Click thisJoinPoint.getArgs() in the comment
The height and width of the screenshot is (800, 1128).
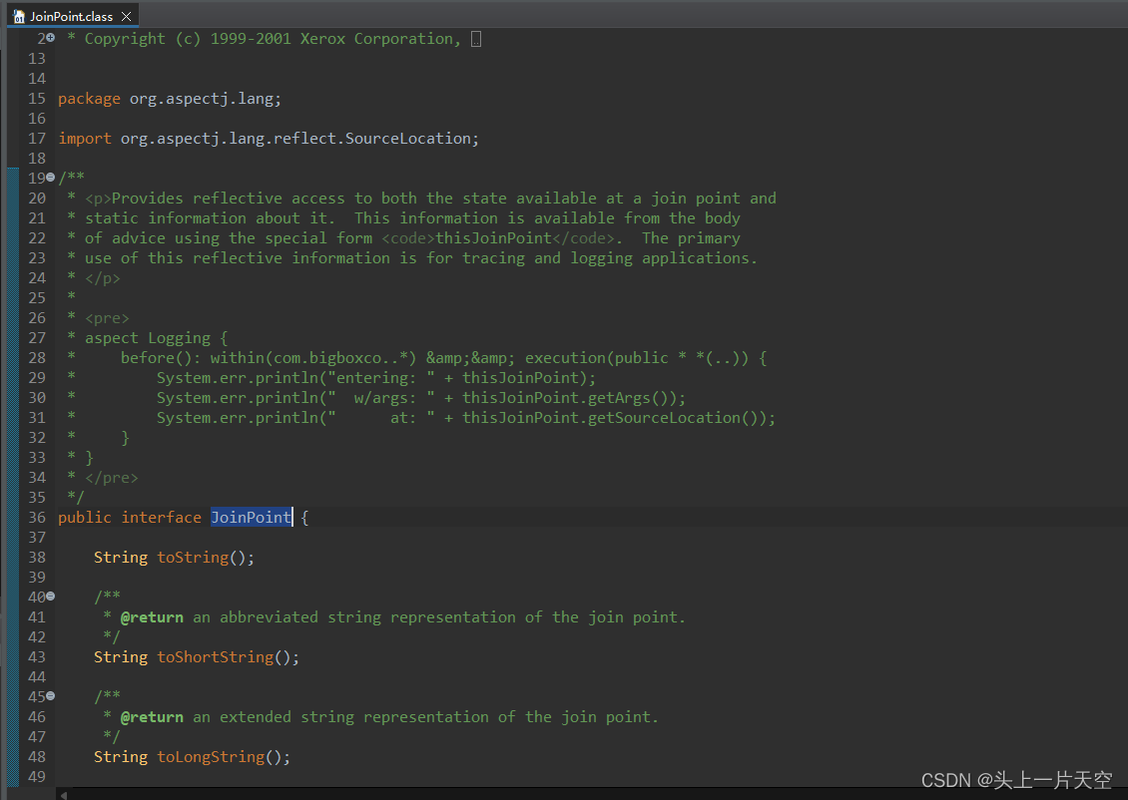[570, 397]
